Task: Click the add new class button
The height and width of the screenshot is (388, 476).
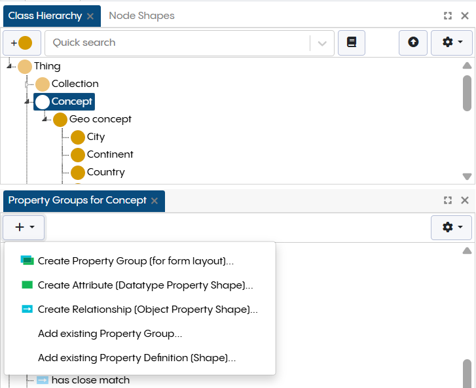Action: (x=22, y=43)
